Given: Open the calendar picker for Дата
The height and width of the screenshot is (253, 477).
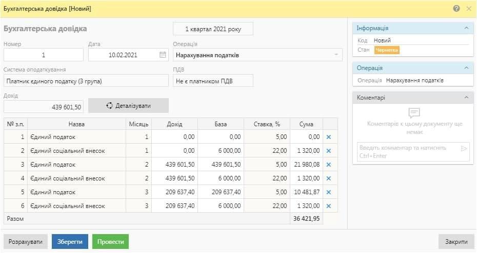Looking at the screenshot, I should click(163, 55).
